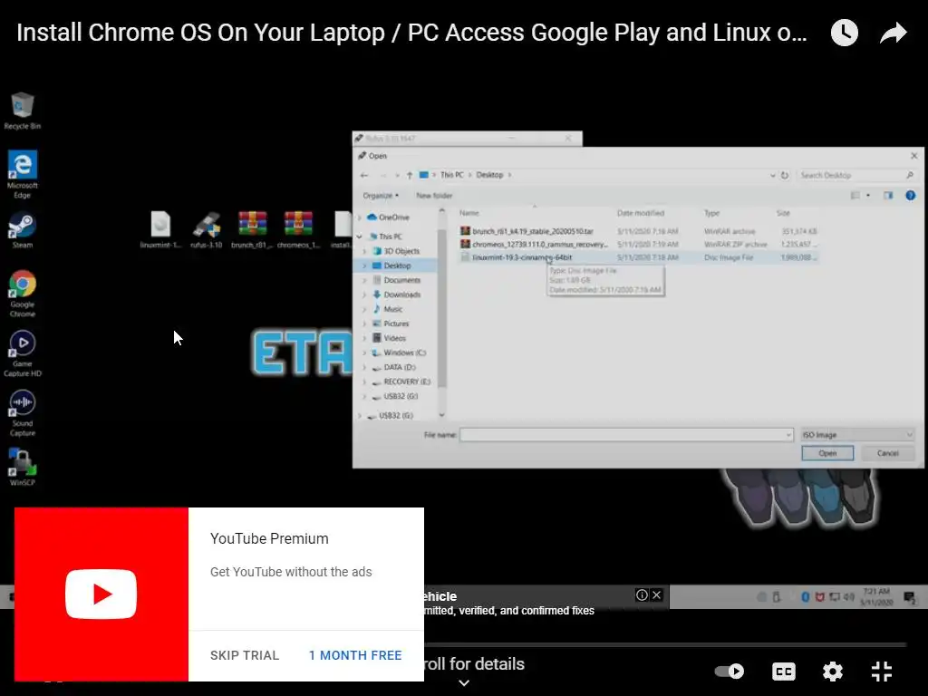Click the Share arrow icon
This screenshot has width=928, height=696.
(893, 33)
